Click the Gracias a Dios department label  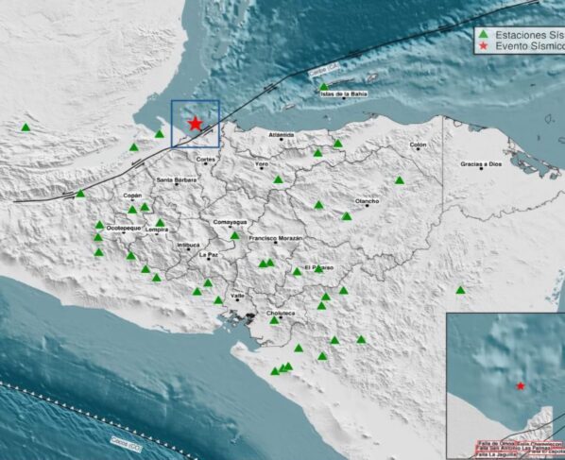tap(481, 164)
